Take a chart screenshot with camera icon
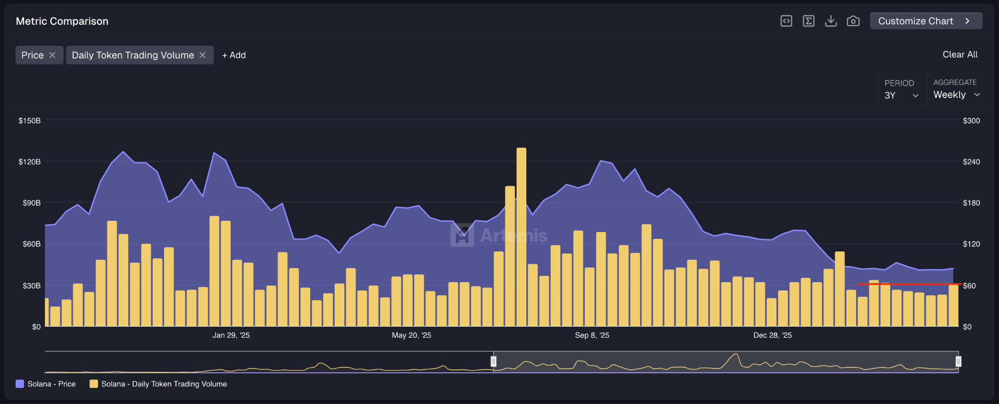Viewport: 999px width, 404px height. point(853,21)
